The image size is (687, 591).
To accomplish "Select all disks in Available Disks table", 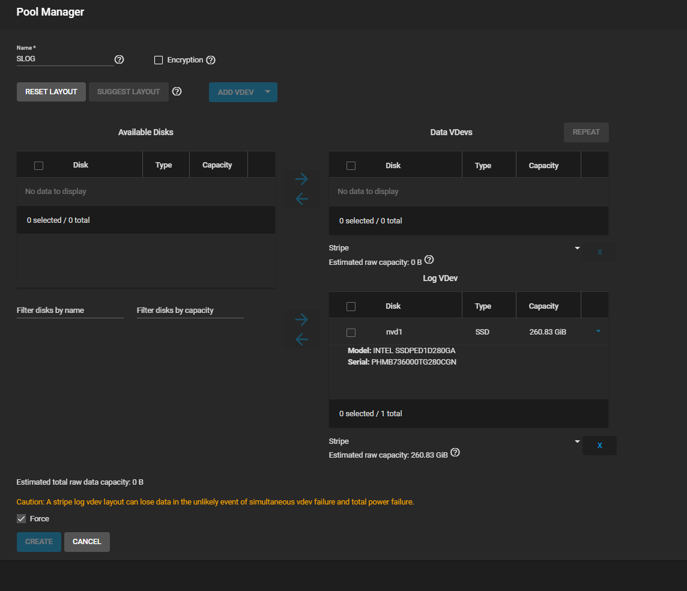I will [38, 166].
